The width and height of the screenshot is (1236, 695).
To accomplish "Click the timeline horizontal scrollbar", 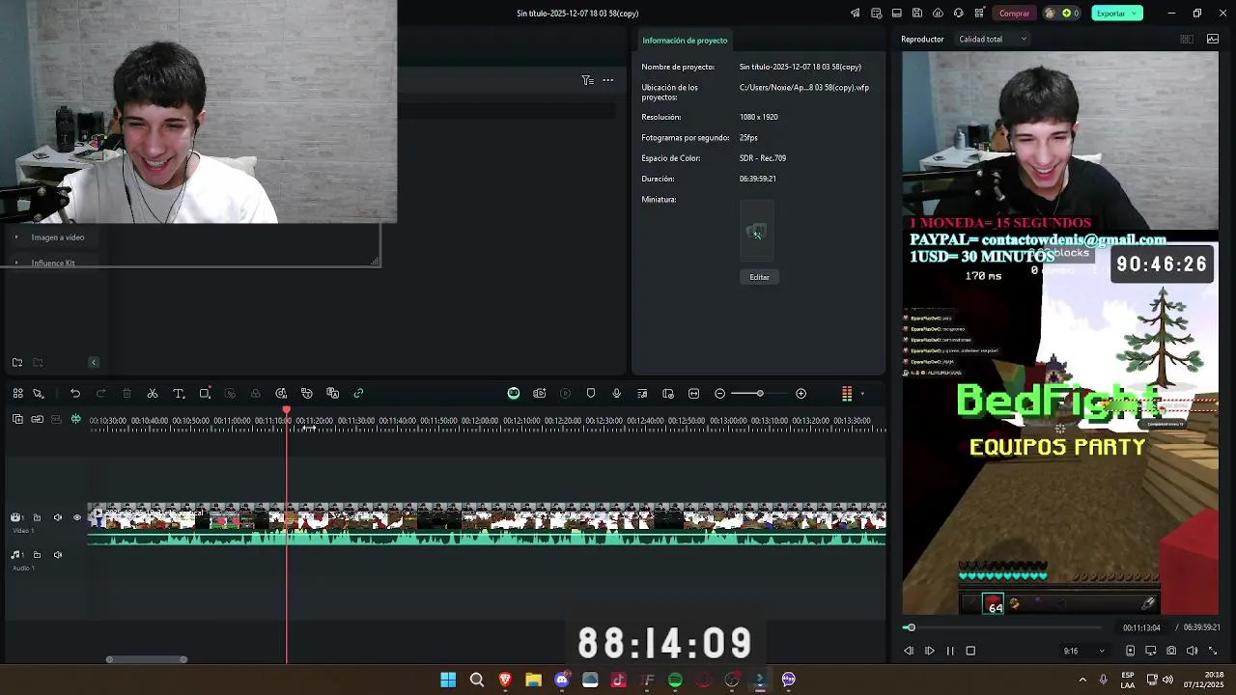I will click(147, 660).
